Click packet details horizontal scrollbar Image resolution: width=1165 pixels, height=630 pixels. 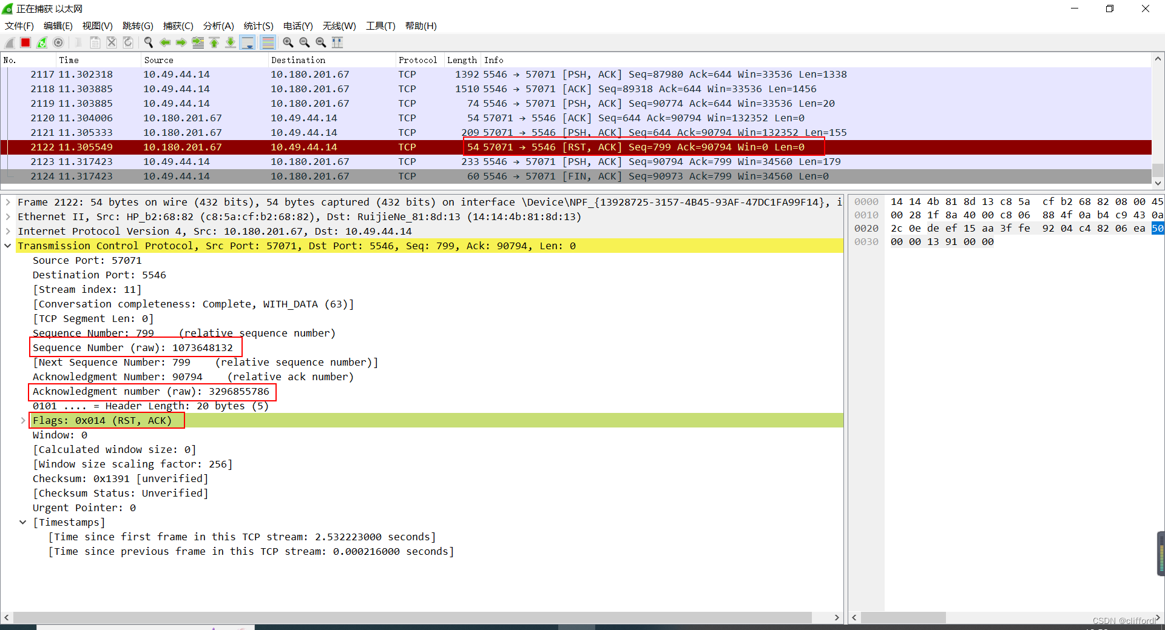[x=413, y=617]
